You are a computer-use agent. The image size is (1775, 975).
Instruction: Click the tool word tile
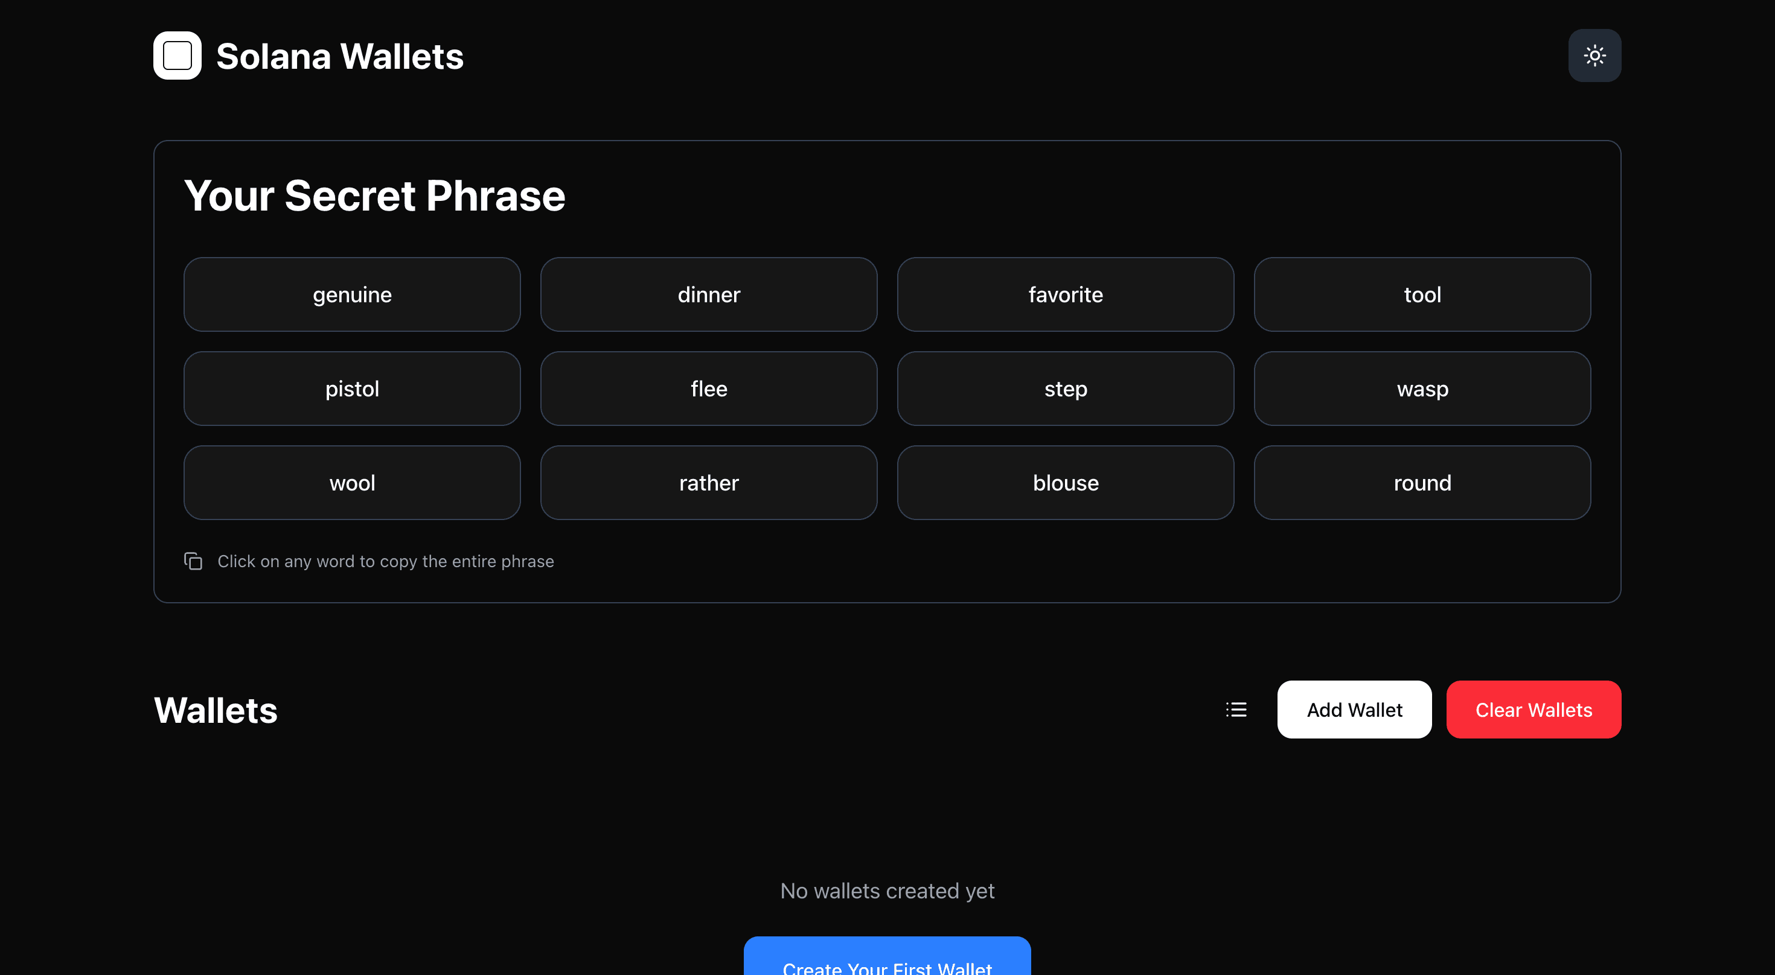[1422, 294]
